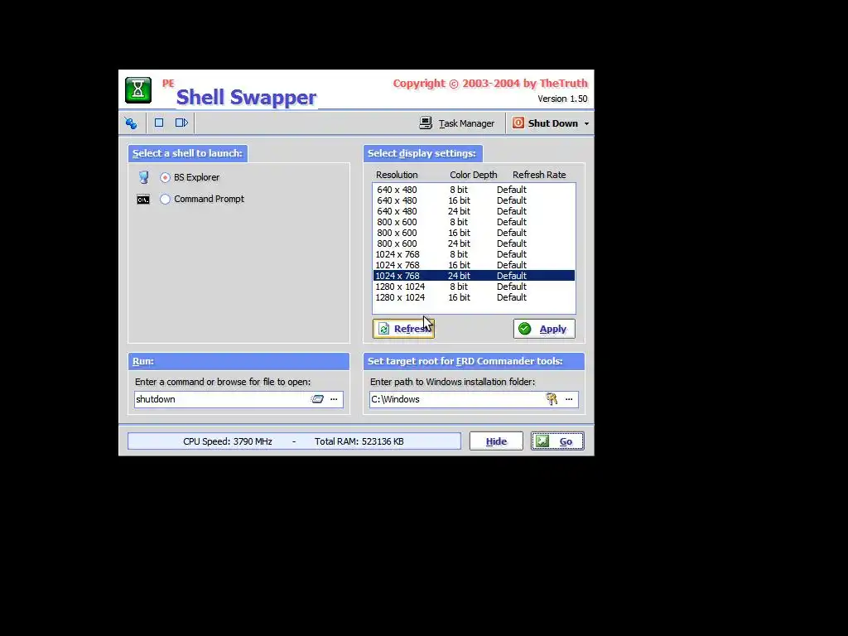Select highlighted 1024 x 768 24 bit row
The height and width of the screenshot is (636, 848).
pos(474,276)
